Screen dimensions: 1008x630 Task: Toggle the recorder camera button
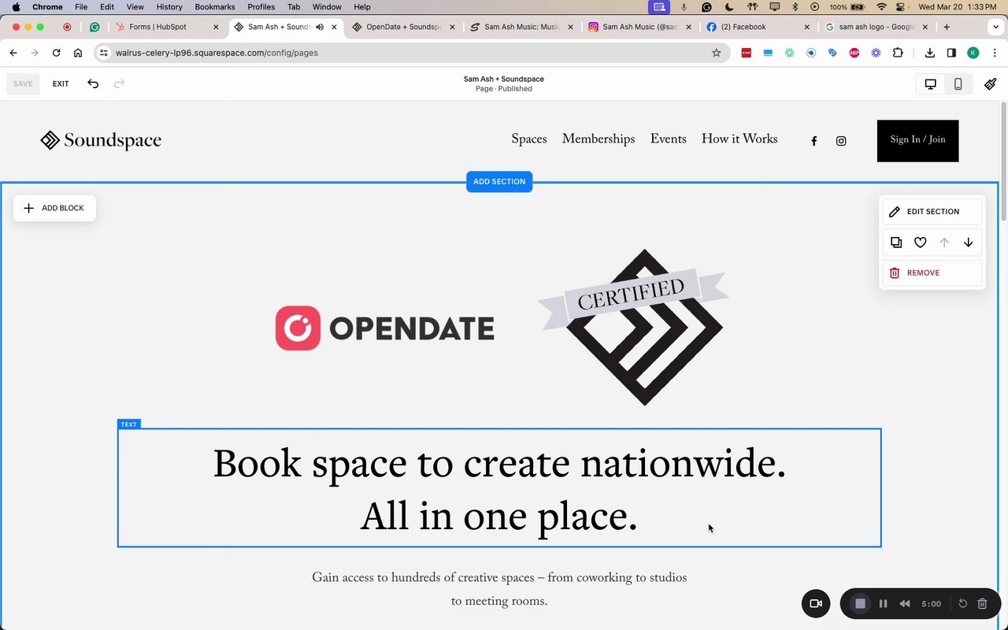tap(816, 604)
